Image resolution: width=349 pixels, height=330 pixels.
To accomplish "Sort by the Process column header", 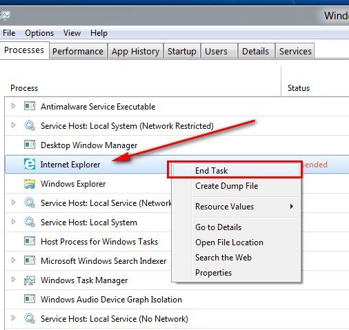I will click(24, 88).
